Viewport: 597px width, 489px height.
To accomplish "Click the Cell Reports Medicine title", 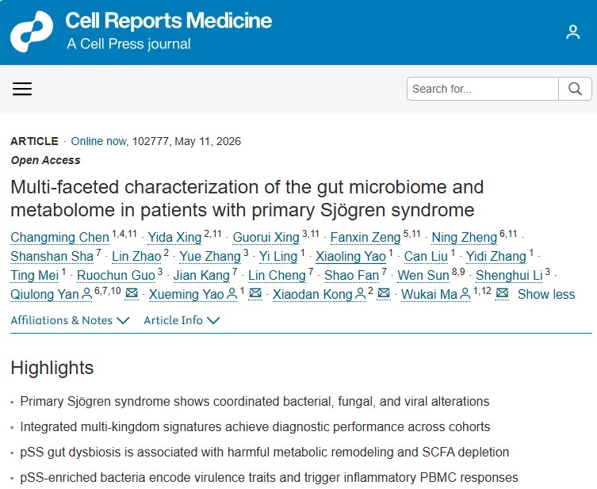I will 168,21.
